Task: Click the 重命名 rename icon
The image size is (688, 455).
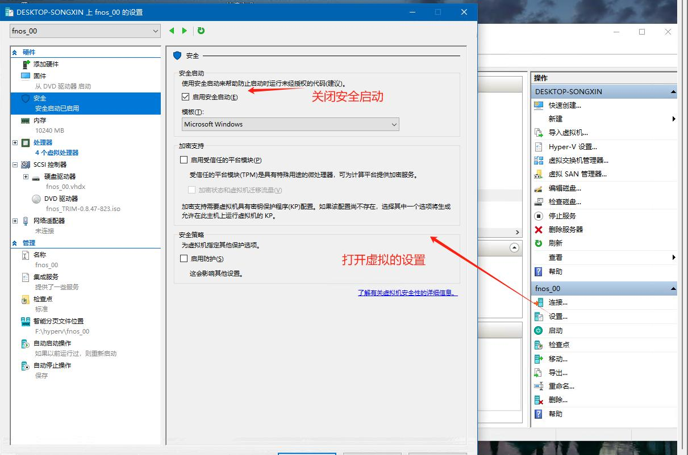Action: [x=539, y=386]
